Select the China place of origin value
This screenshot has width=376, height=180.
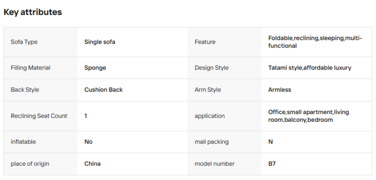point(92,164)
